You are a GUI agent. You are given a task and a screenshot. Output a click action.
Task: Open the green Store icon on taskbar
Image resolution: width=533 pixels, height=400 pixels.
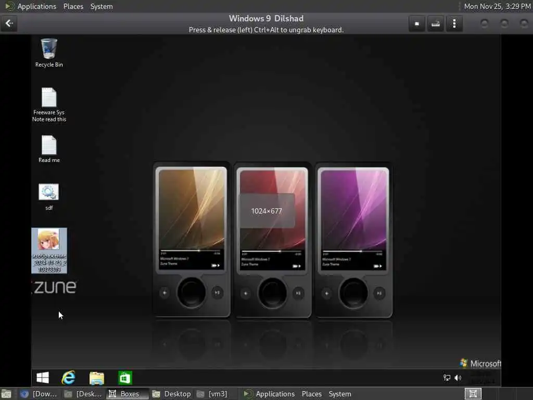tap(125, 378)
